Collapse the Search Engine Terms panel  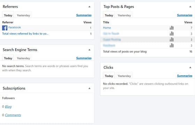click(89, 50)
